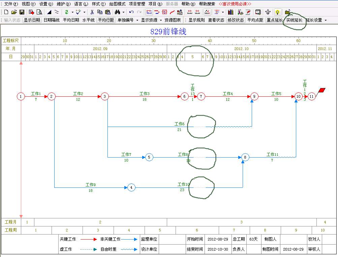Click the 首次使用必读 link
This screenshot has height=257, width=338.
pos(235,4)
